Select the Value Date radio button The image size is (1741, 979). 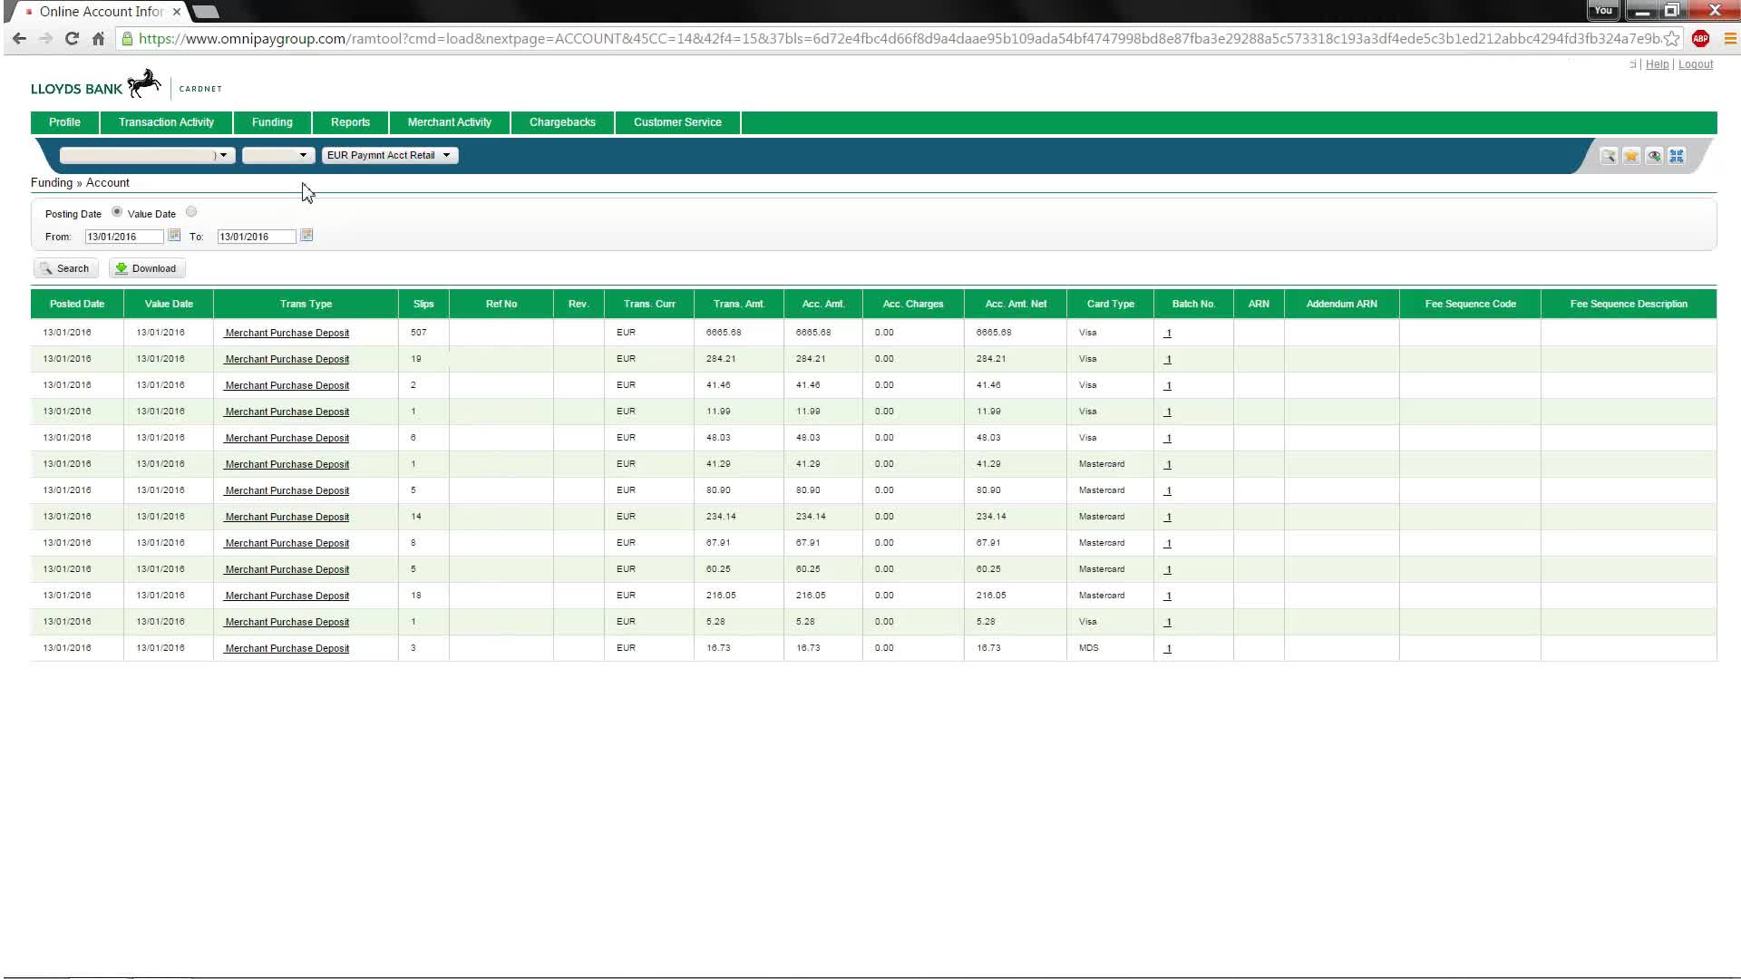coord(191,212)
